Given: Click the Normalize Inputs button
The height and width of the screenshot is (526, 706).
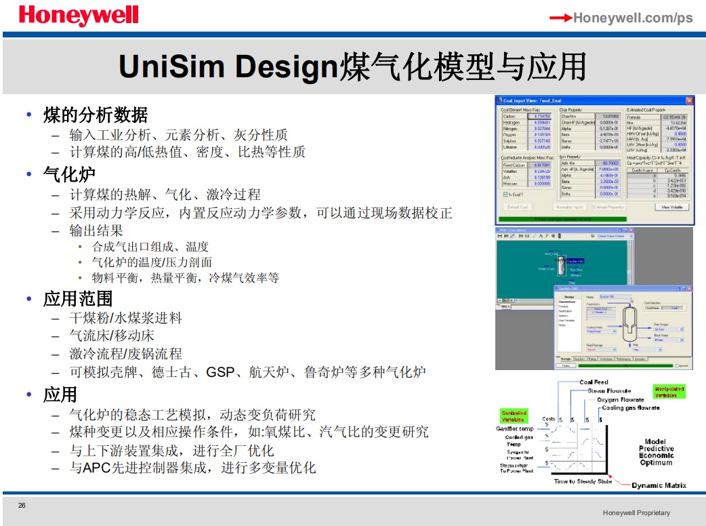Looking at the screenshot, I should click(570, 207).
